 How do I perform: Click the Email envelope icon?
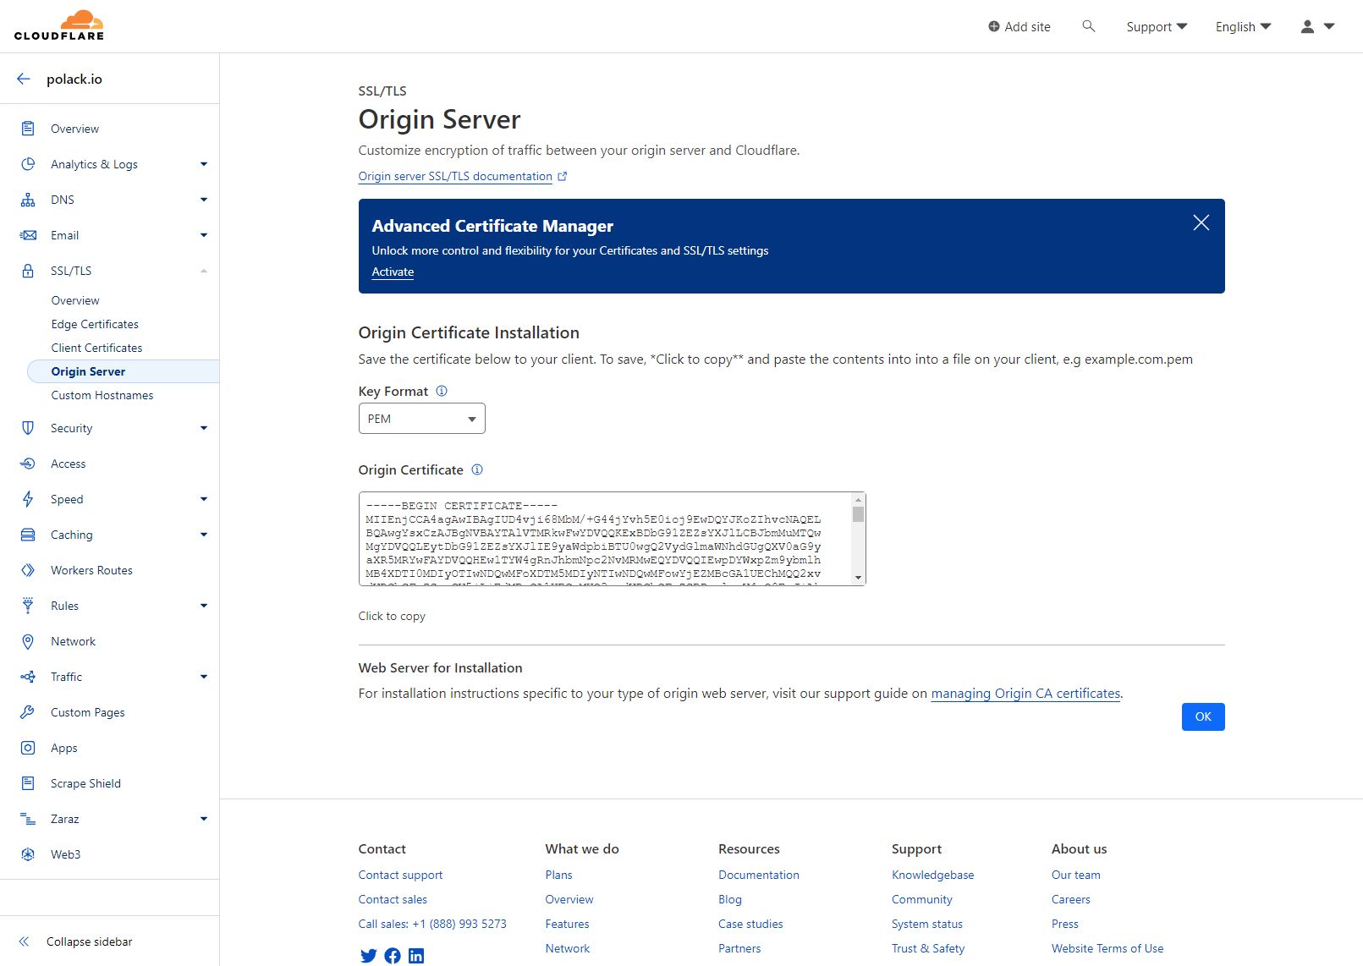coord(28,235)
